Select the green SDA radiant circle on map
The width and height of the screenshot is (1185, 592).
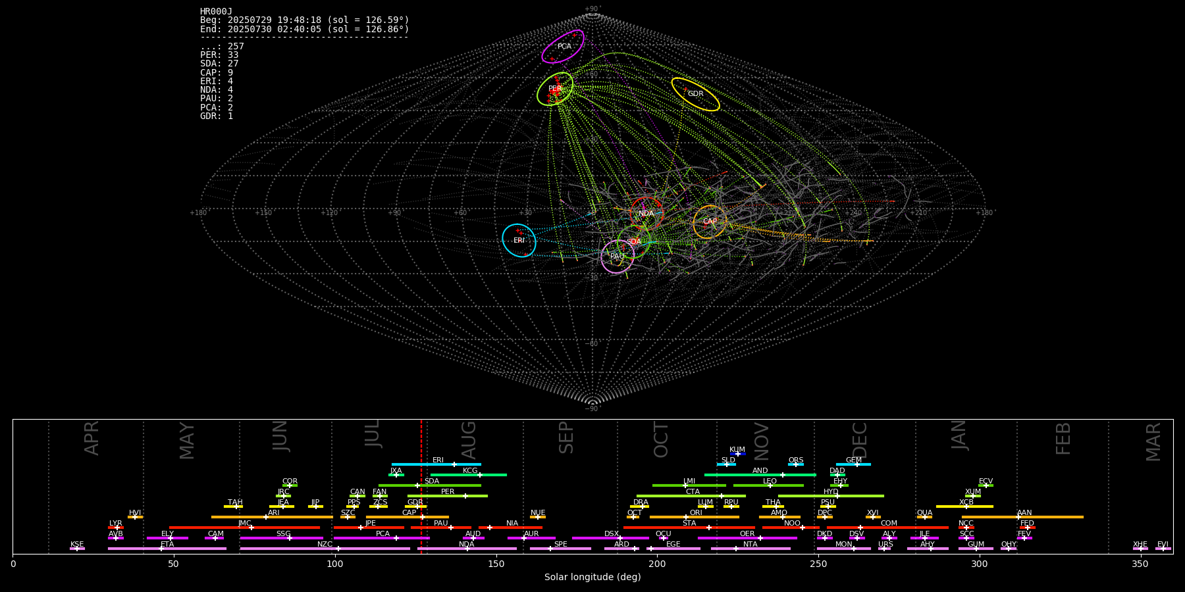click(x=634, y=241)
